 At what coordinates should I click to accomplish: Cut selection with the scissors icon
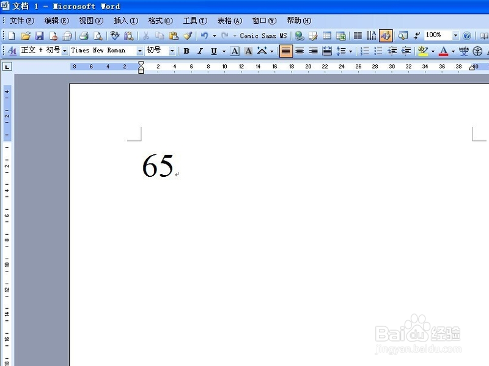[x=145, y=36]
